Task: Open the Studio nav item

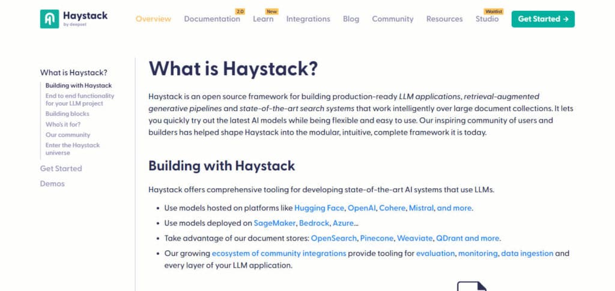Action: [487, 19]
